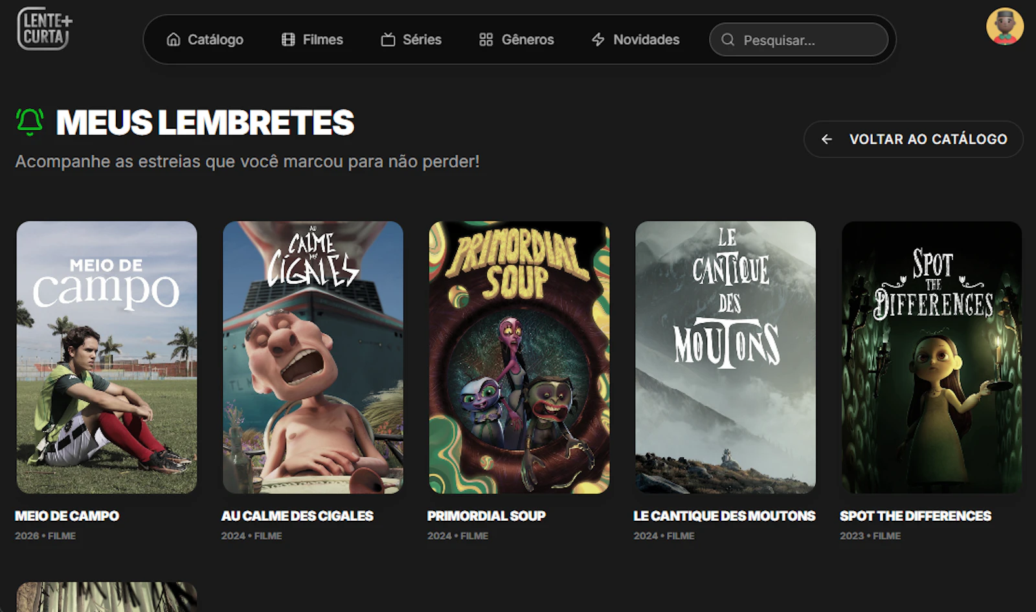
Task: Click the film strip icon beside Filmes
Action: [x=288, y=39]
